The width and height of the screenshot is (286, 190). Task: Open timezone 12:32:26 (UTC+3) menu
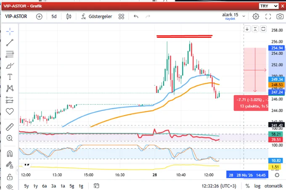pos(219,186)
